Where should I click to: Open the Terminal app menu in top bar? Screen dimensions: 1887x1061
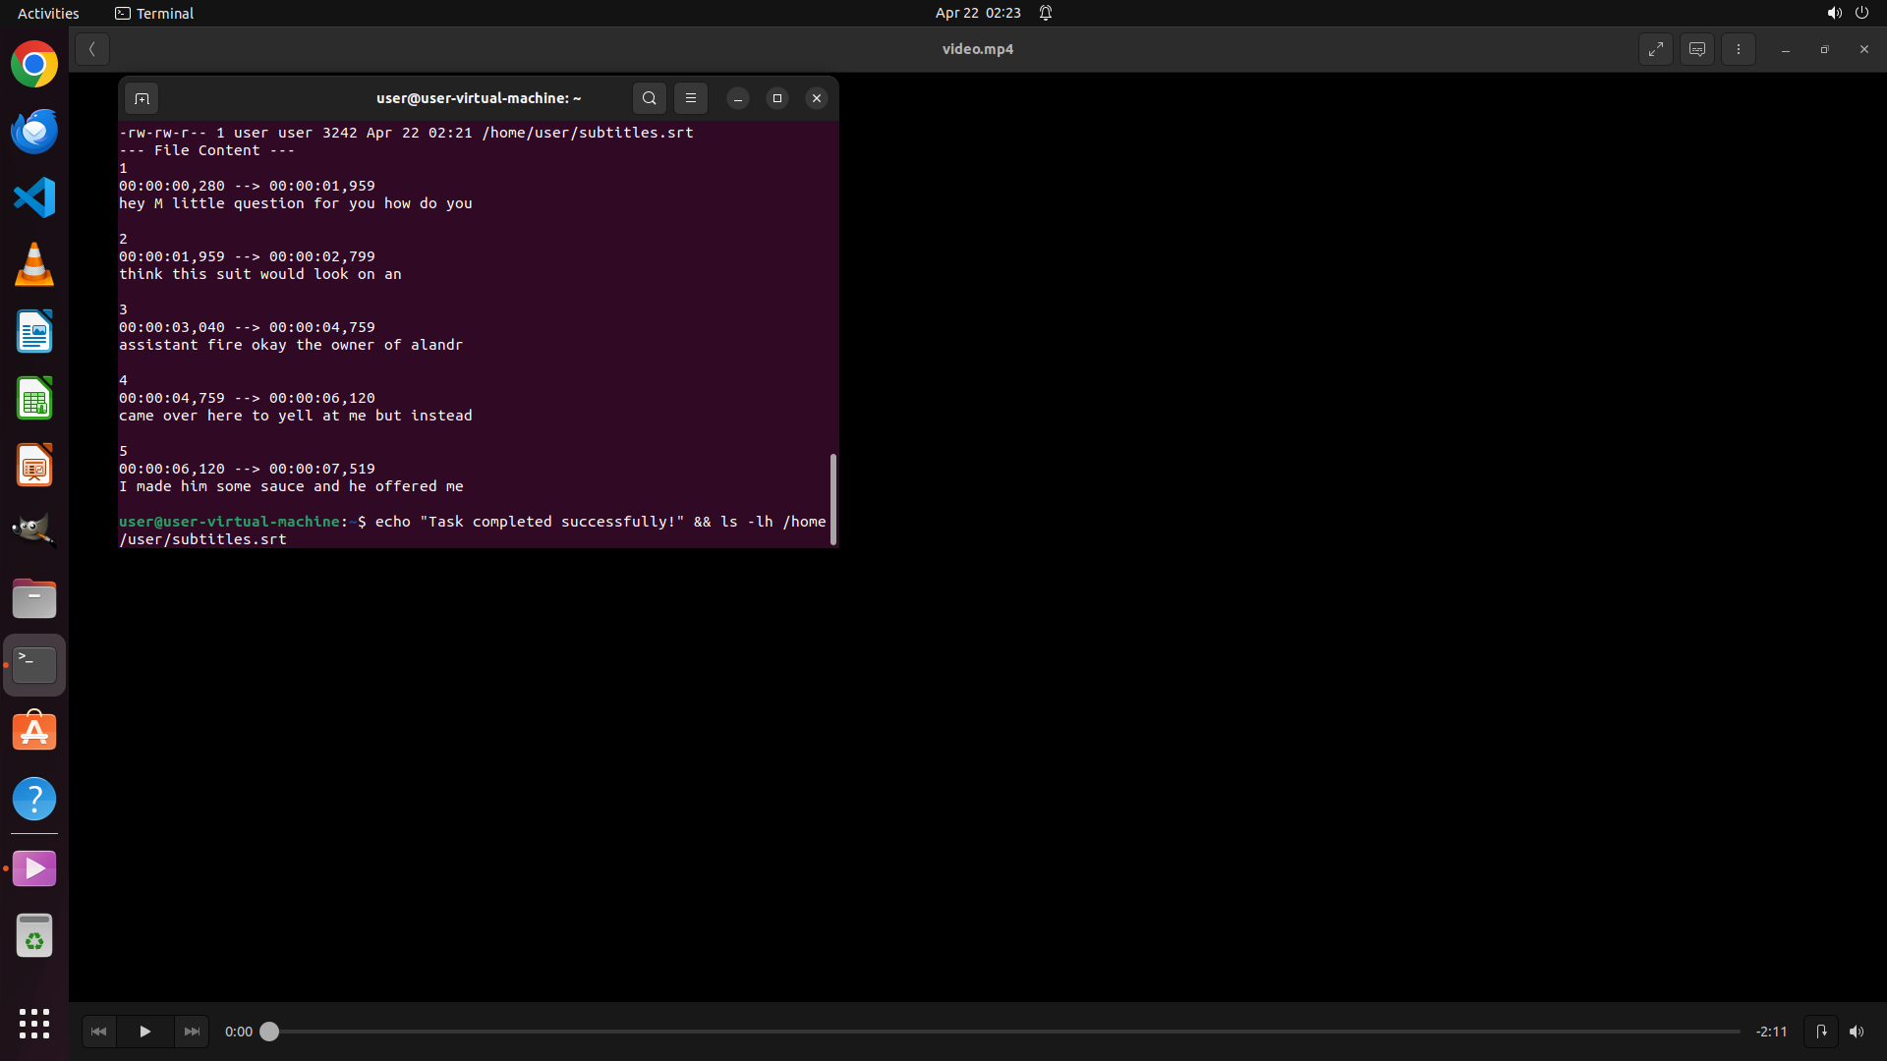coord(154,13)
